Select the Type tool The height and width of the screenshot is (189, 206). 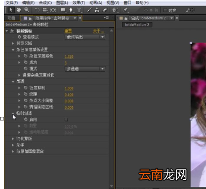pos(79,10)
